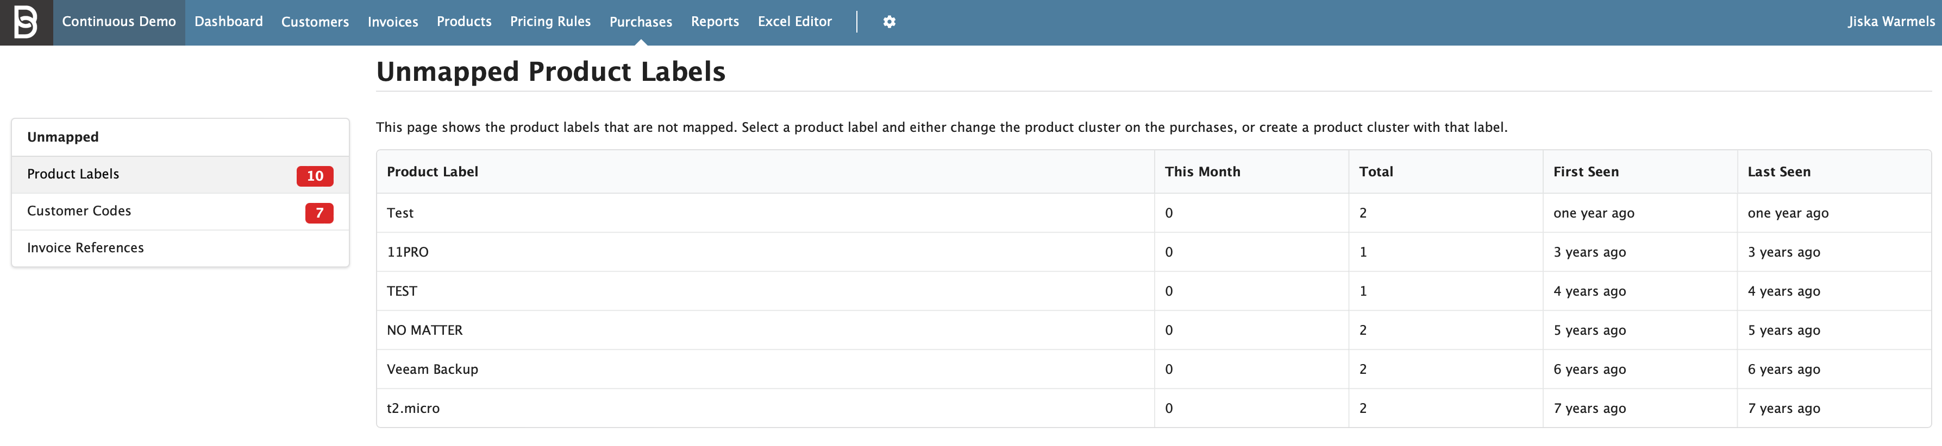Image resolution: width=1942 pixels, height=446 pixels.
Task: Click the red badge showing 10
Action: click(x=315, y=176)
